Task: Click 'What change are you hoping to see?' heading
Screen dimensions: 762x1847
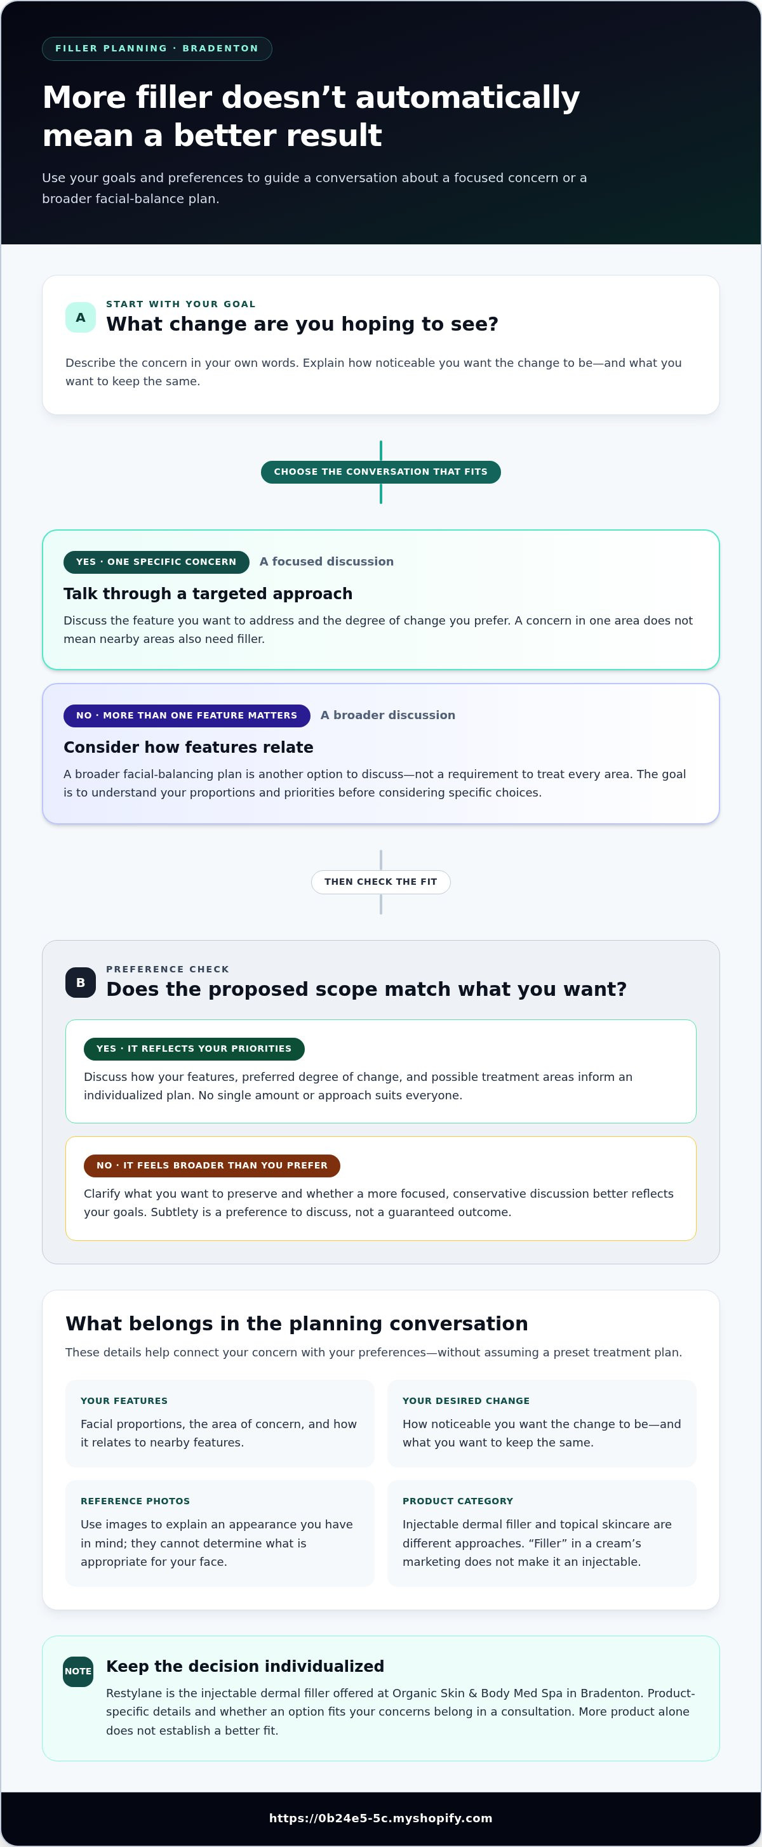Action: point(302,324)
